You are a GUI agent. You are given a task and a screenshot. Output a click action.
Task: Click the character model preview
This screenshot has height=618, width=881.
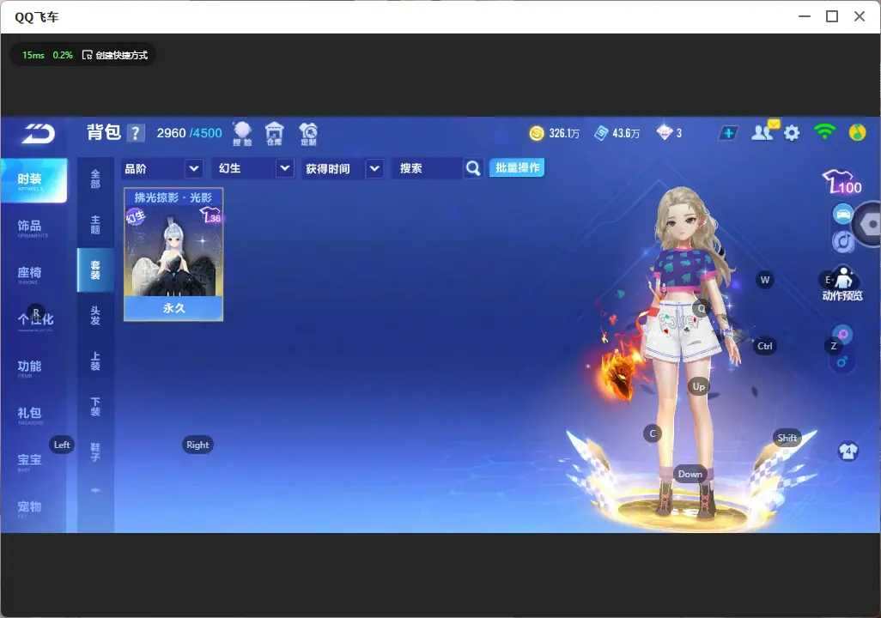point(689,351)
